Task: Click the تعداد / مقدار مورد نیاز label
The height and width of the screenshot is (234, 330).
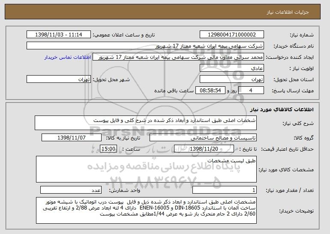Action: click(290, 190)
